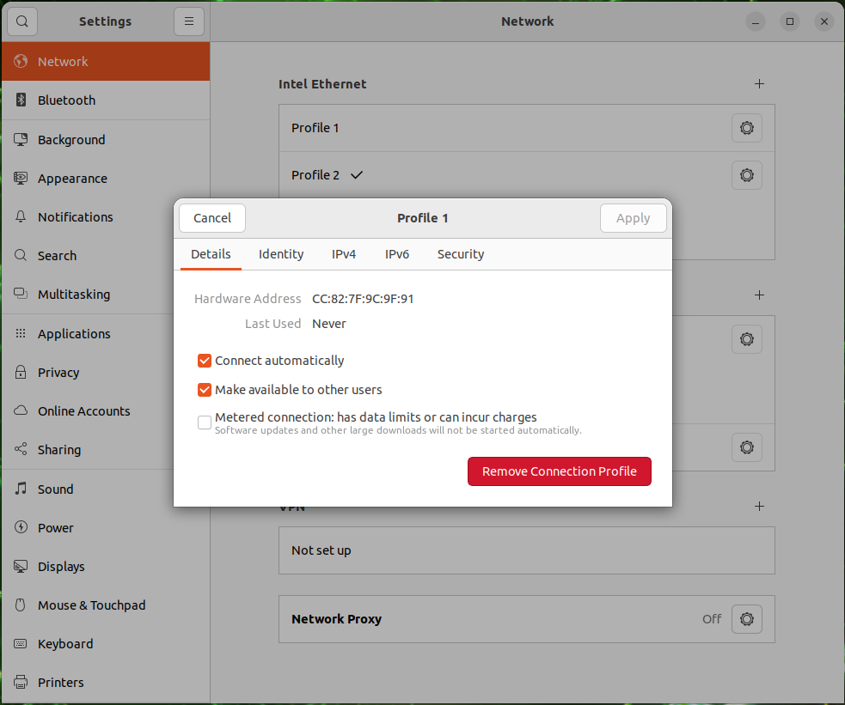This screenshot has height=705, width=845.
Task: Cancel the Profile 1 dialog
Action: pos(212,218)
